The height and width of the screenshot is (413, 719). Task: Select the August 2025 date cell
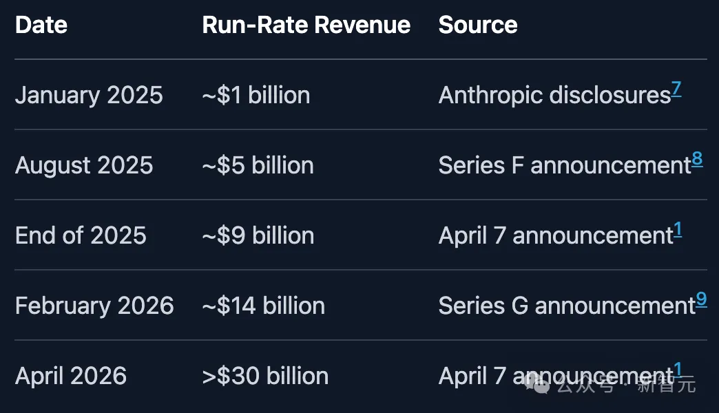point(84,165)
